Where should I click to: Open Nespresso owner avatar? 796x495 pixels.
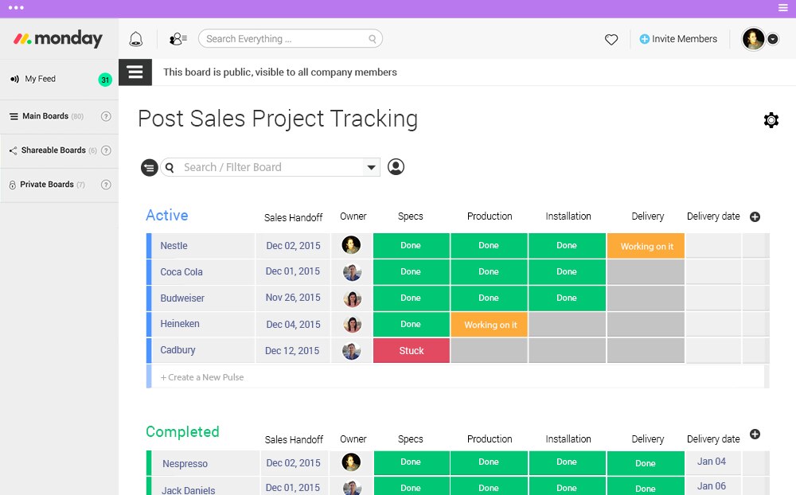351,462
